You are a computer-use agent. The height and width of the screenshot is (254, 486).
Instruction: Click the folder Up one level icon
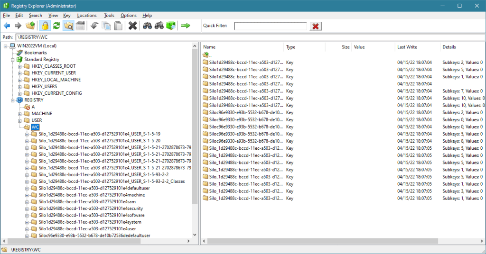(30, 26)
